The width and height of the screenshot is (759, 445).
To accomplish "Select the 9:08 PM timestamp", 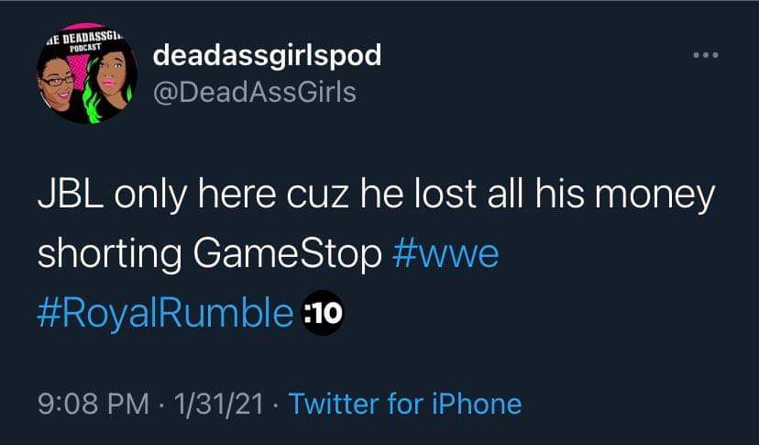I will pyautogui.click(x=93, y=404).
